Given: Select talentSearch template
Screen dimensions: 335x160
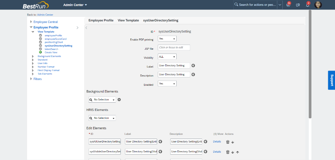Looking at the screenshot, I should coord(52,49).
